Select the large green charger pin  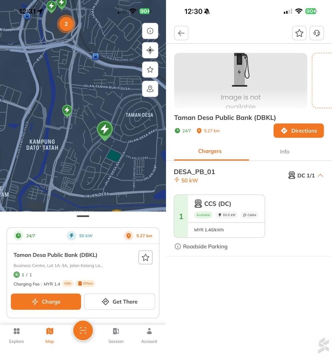tap(105, 130)
